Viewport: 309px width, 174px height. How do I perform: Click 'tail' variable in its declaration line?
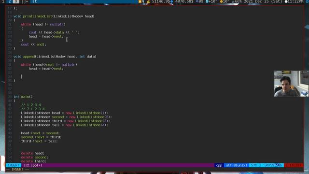(56, 125)
